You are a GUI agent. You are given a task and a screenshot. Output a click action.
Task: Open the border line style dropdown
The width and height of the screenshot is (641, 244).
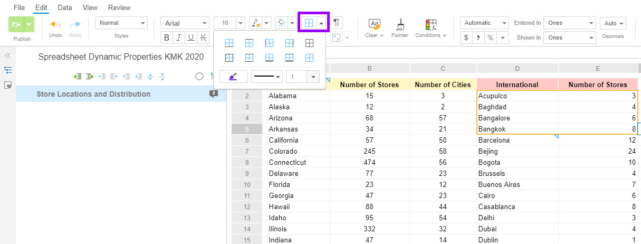(x=267, y=77)
